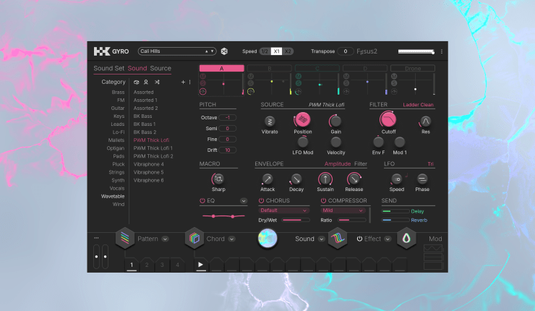Screen dimensions: 535x311
Task: Select the Vibraphone 4 sound
Action: click(148, 164)
